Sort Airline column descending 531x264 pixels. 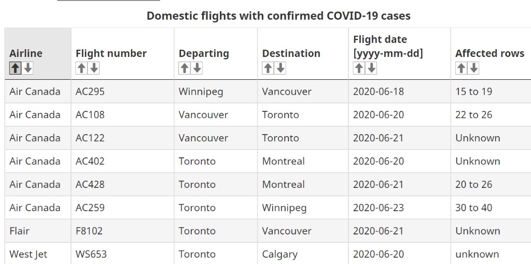click(x=28, y=68)
